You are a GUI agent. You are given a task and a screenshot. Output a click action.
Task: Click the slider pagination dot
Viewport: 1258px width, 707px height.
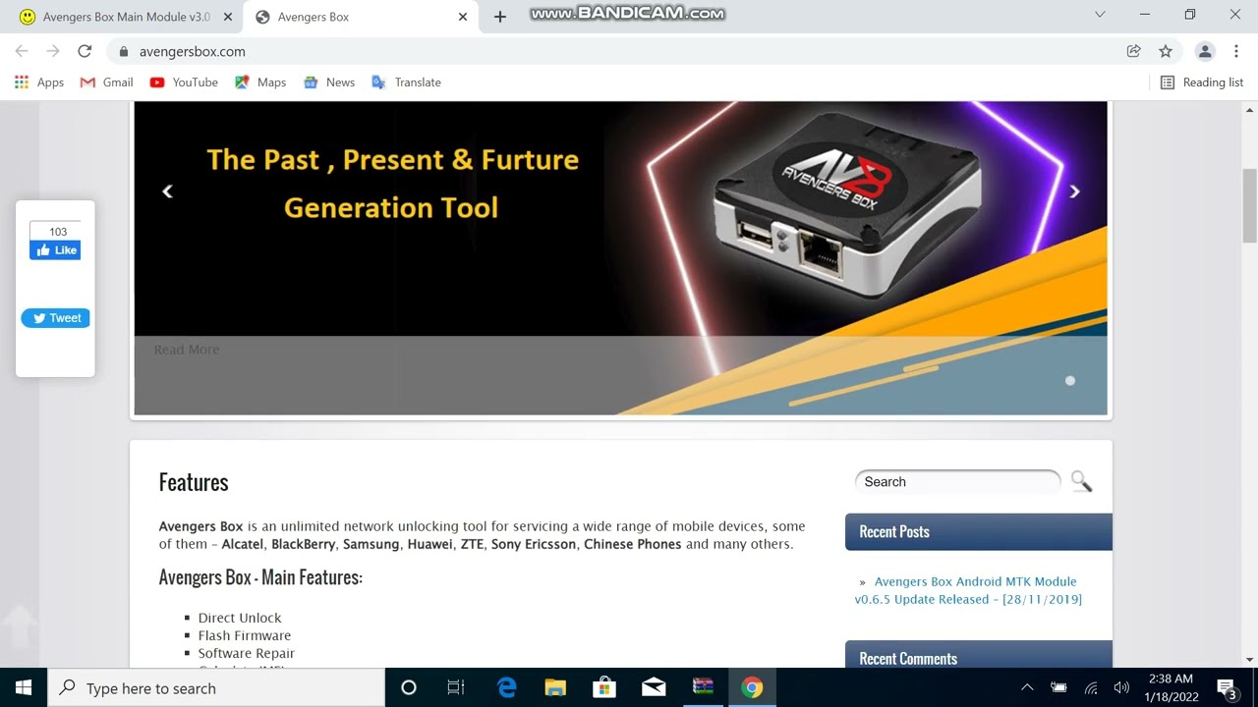click(x=1070, y=381)
